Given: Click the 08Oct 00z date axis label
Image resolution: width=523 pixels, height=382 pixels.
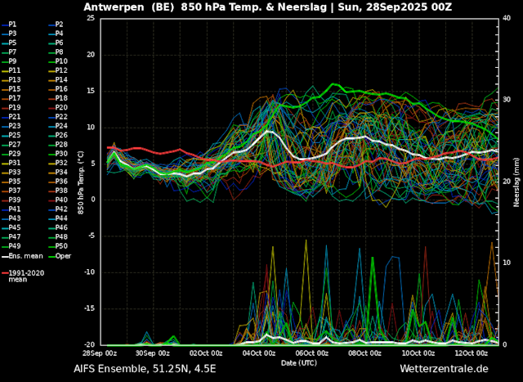Looking at the screenshot, I should click(364, 353).
